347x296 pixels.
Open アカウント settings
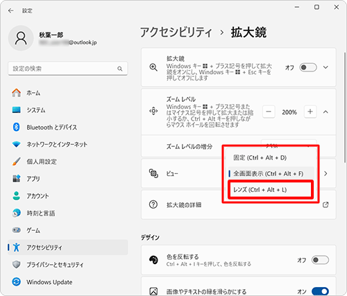68,196
